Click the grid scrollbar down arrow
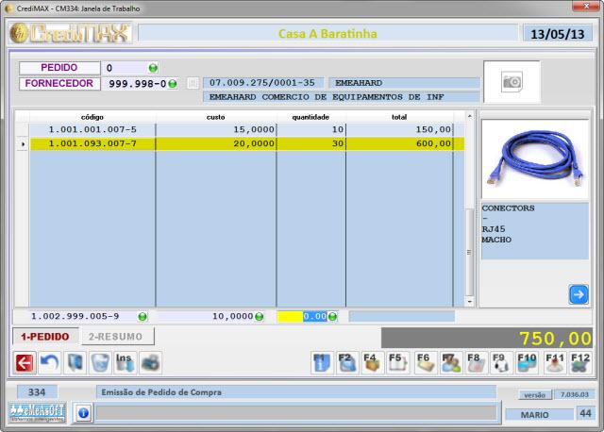Viewport: 604px width, 432px height. coord(470,301)
